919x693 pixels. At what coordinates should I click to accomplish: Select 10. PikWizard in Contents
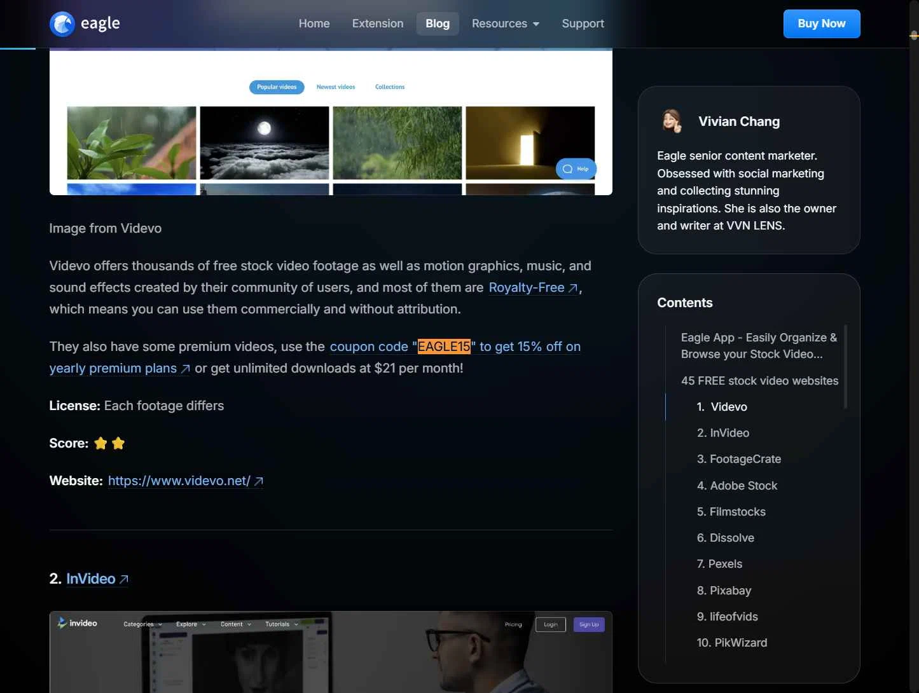click(x=732, y=643)
